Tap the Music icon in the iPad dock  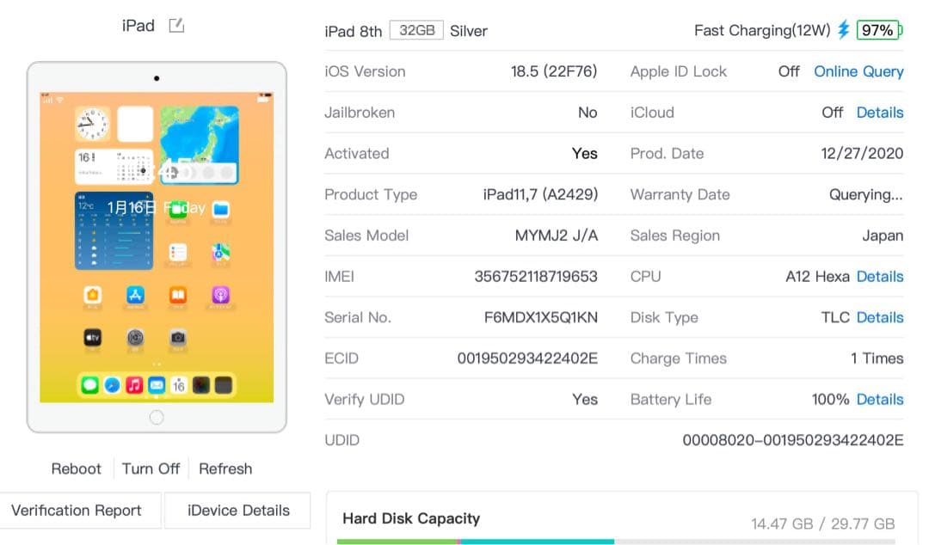pos(134,385)
